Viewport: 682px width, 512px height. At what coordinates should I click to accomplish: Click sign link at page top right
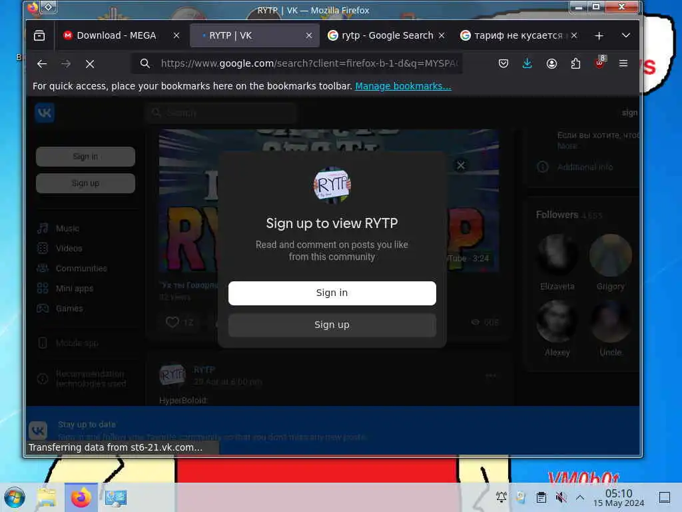(629, 113)
